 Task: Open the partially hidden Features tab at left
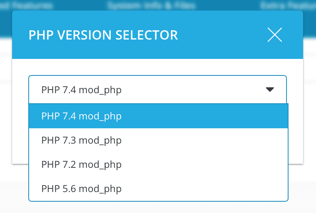click(26, 6)
